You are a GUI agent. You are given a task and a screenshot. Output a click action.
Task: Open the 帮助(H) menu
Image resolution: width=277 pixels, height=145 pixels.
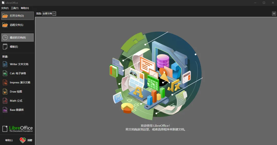pos(25,8)
